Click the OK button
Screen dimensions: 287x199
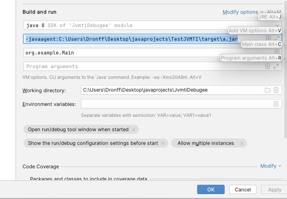tap(211, 190)
